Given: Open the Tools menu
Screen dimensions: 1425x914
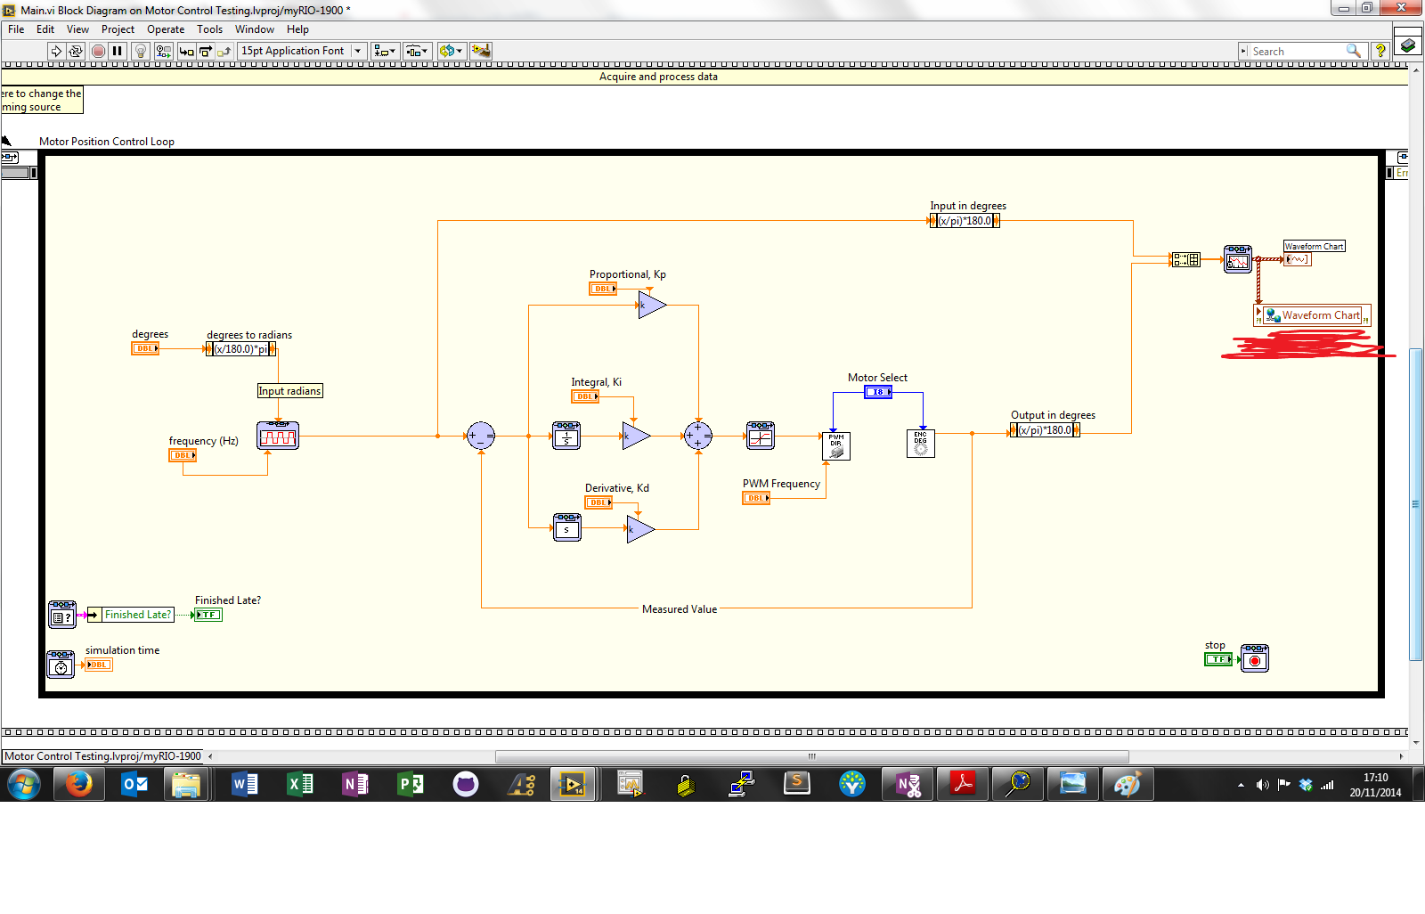Looking at the screenshot, I should [x=209, y=29].
